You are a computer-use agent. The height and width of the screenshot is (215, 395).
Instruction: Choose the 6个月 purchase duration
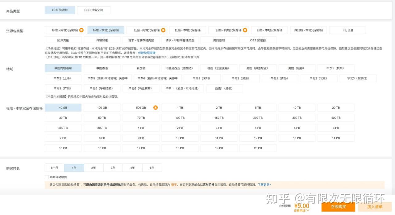(55, 168)
